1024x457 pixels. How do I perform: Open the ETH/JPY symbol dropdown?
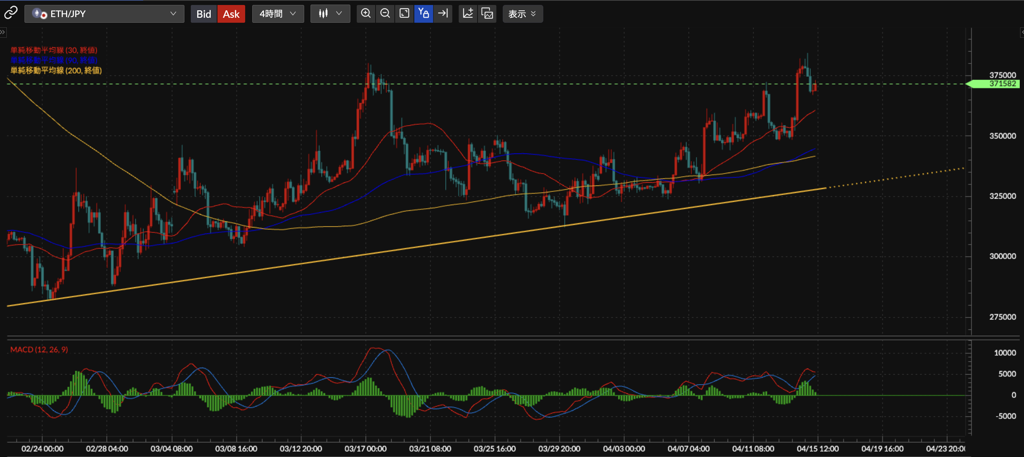click(x=104, y=14)
